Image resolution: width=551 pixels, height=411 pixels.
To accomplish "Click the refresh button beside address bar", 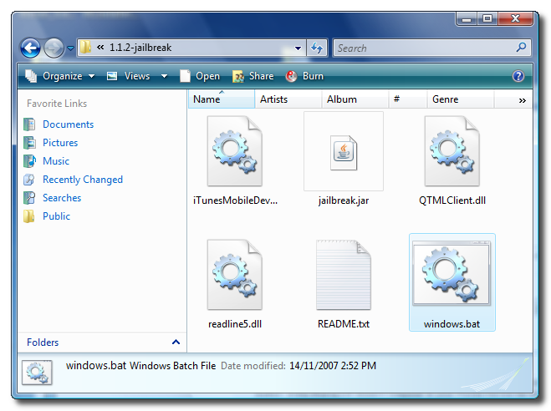I will [318, 48].
